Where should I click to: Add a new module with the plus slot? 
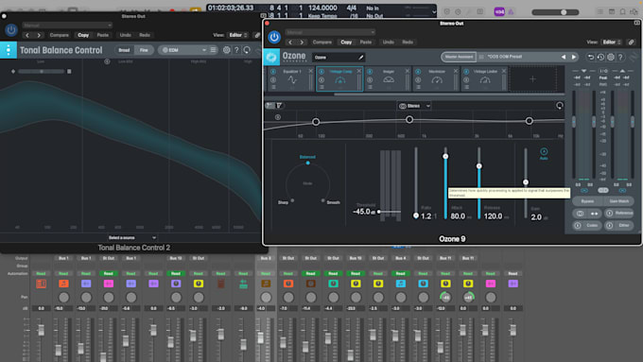532,79
